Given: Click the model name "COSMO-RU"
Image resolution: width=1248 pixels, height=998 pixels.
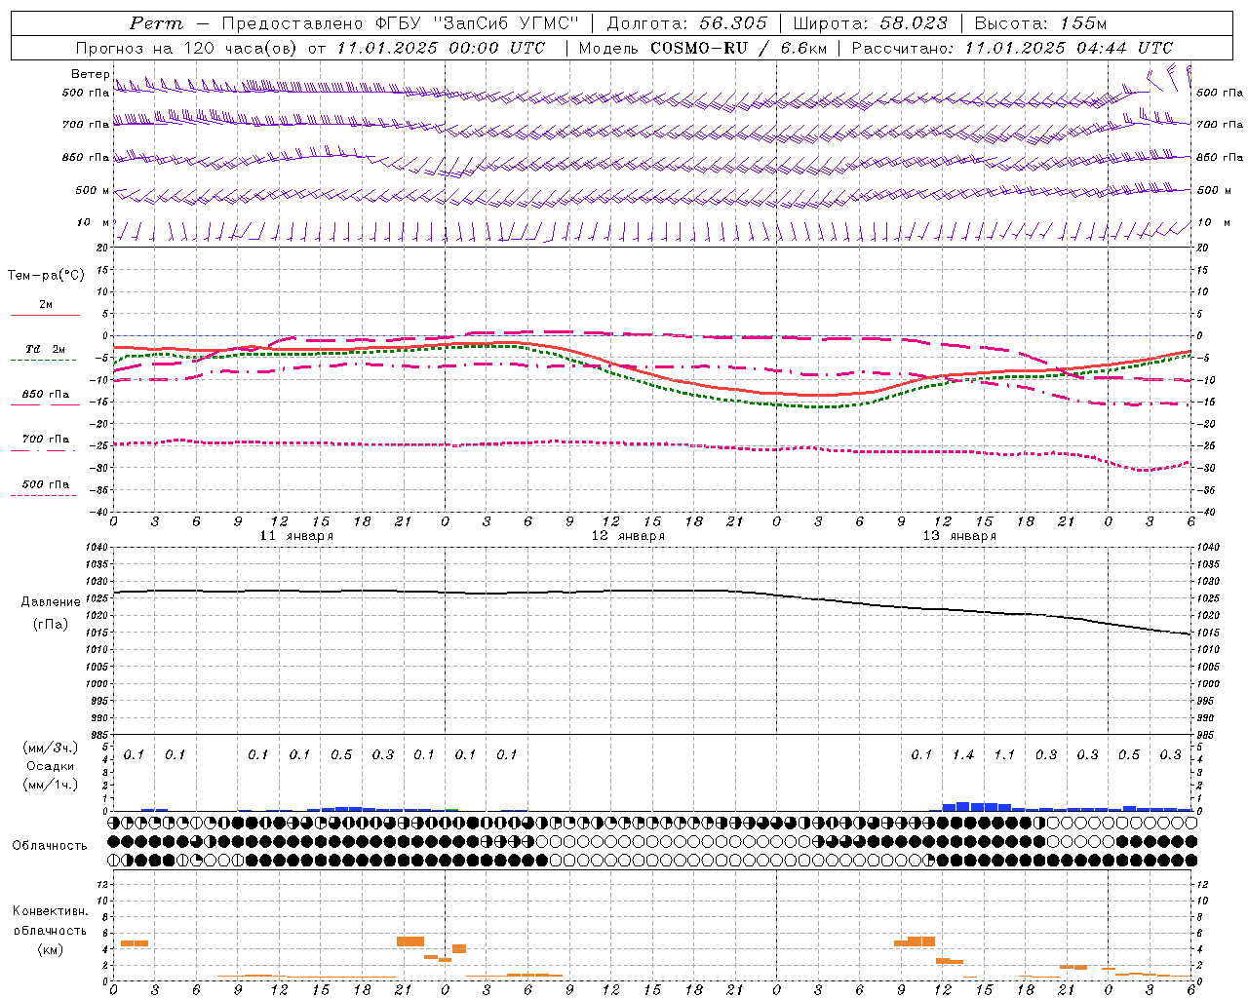Looking at the screenshot, I should pos(698,48).
